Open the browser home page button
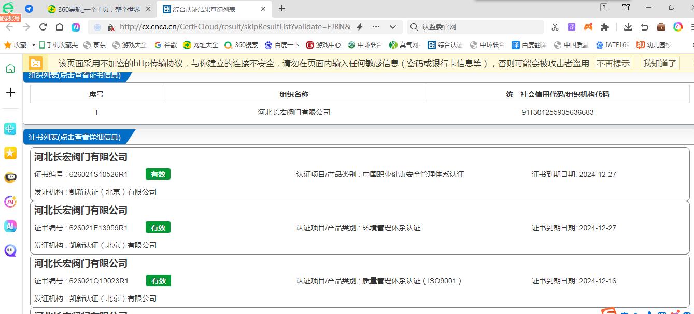Image resolution: width=694 pixels, height=314 pixels. (x=60, y=27)
